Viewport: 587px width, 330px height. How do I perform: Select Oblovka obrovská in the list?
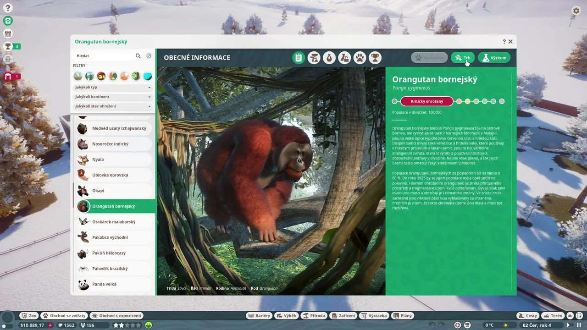[114, 175]
